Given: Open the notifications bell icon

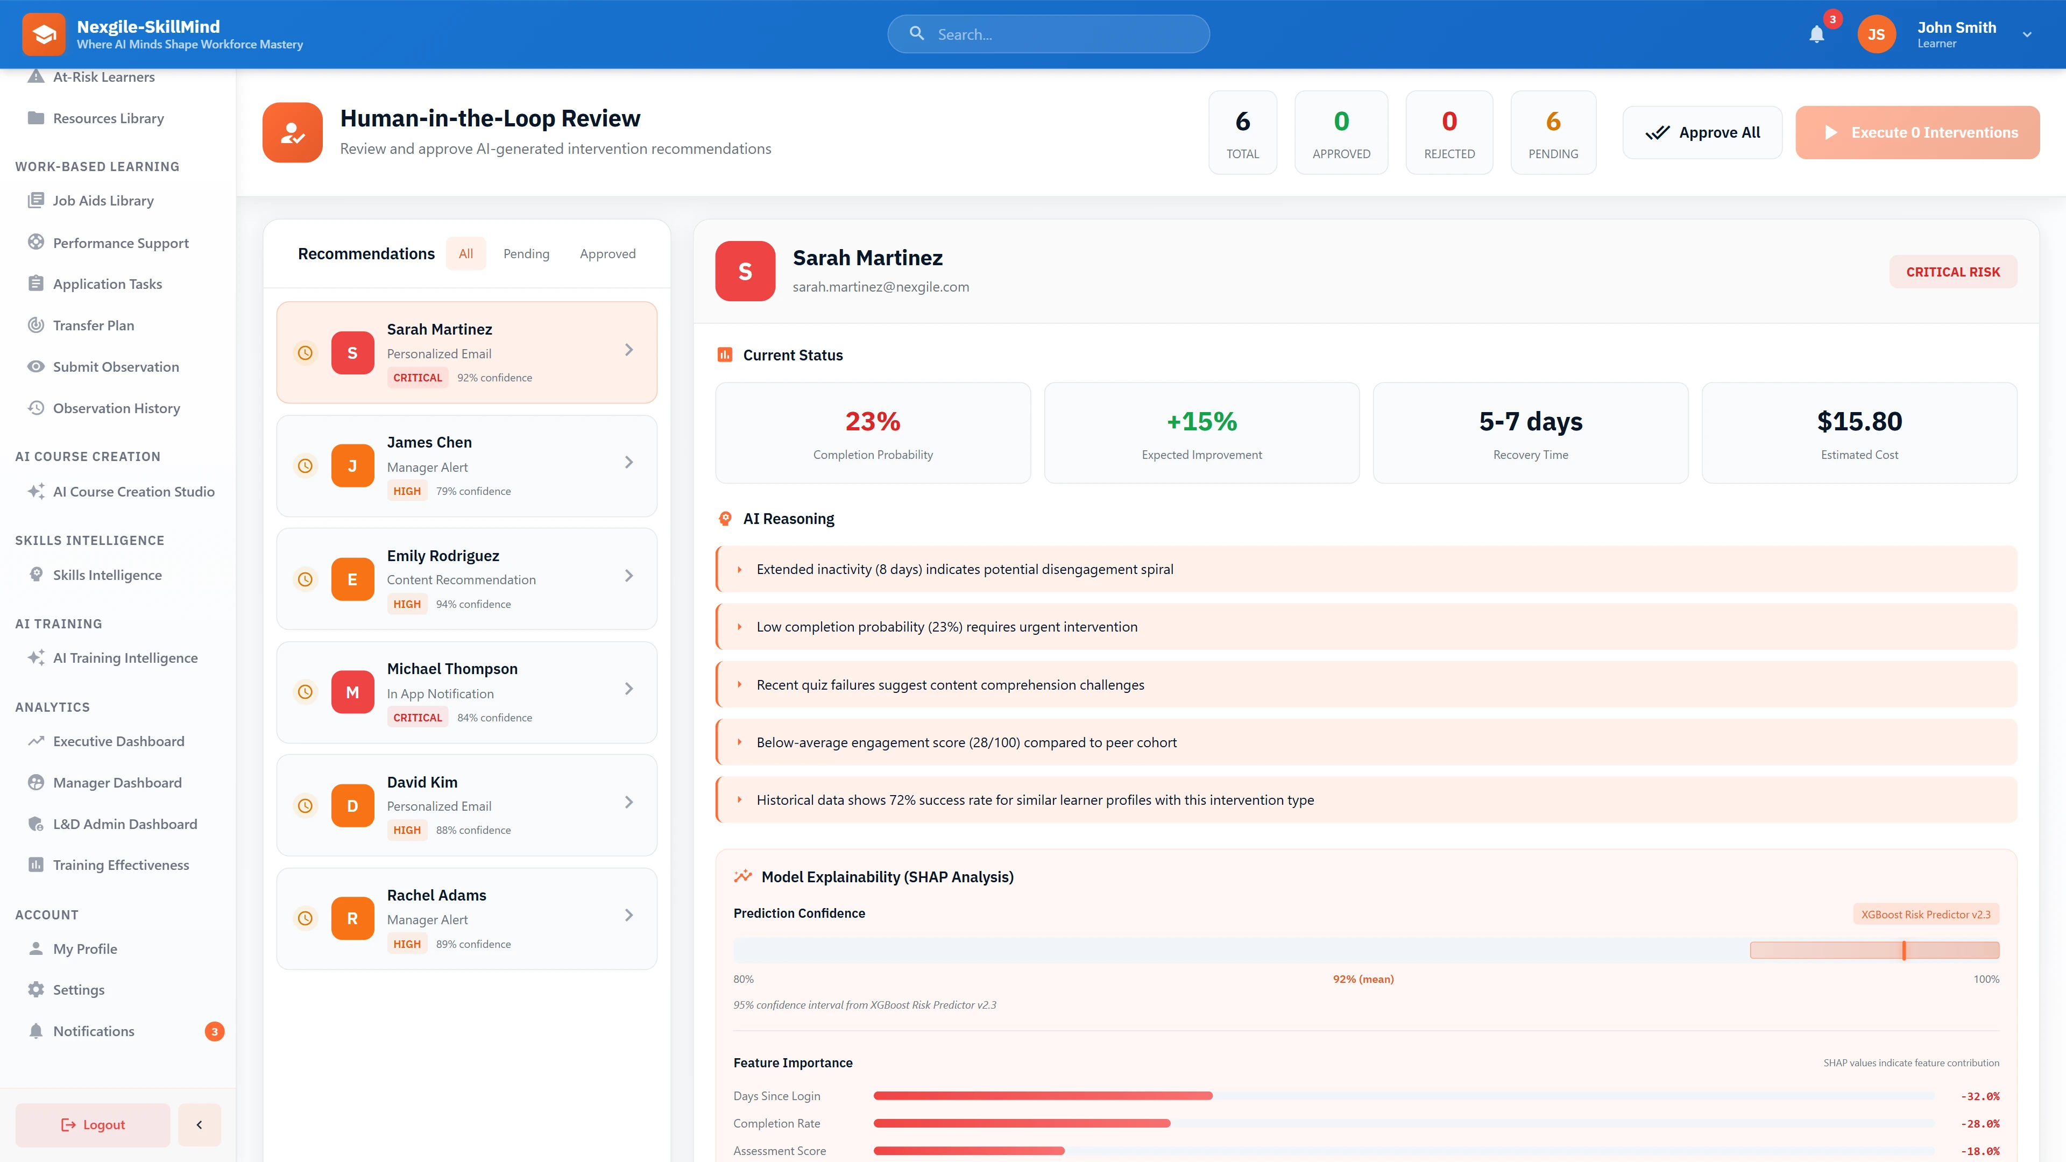Looking at the screenshot, I should click(1816, 34).
